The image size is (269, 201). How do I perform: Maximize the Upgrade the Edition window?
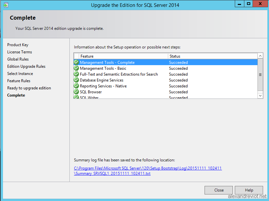coord(248,4)
